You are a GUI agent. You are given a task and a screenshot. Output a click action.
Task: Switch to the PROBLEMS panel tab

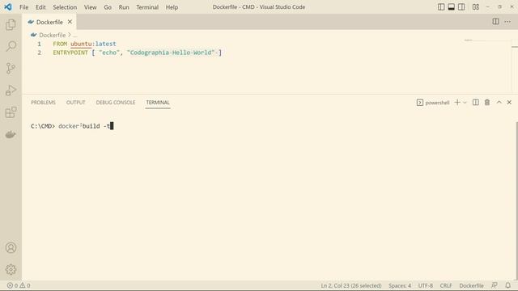pyautogui.click(x=43, y=103)
